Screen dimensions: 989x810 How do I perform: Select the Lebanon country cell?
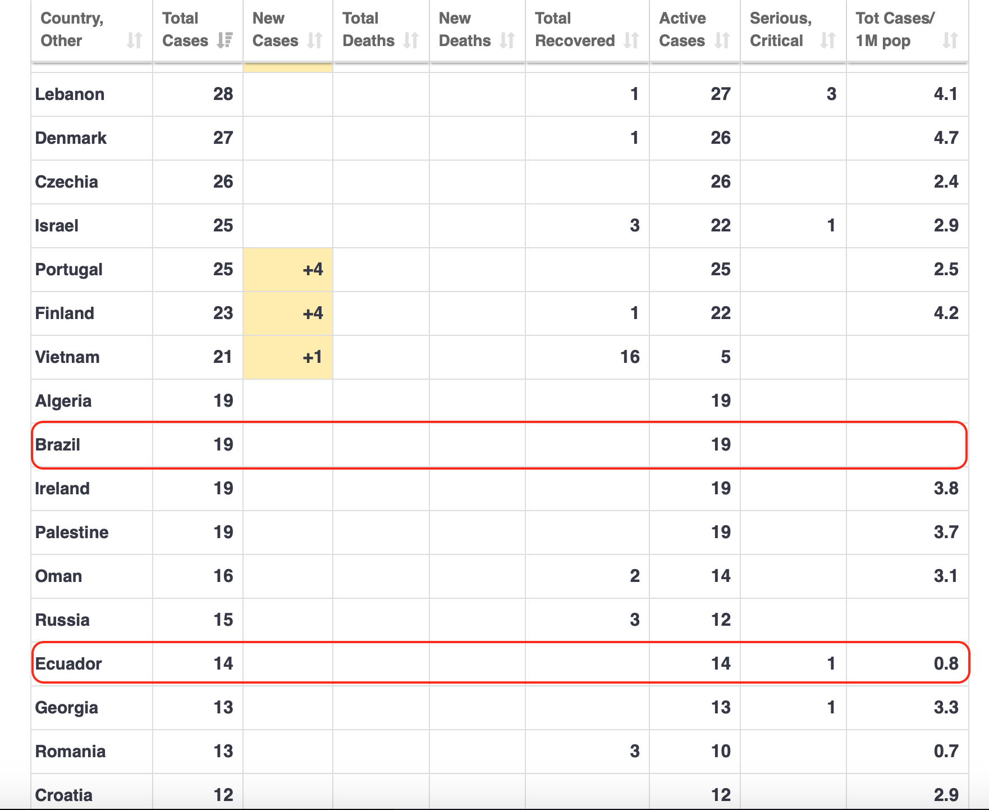pos(70,94)
